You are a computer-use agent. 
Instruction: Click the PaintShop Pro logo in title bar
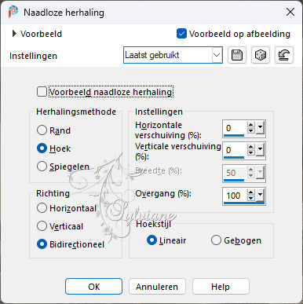13,12
